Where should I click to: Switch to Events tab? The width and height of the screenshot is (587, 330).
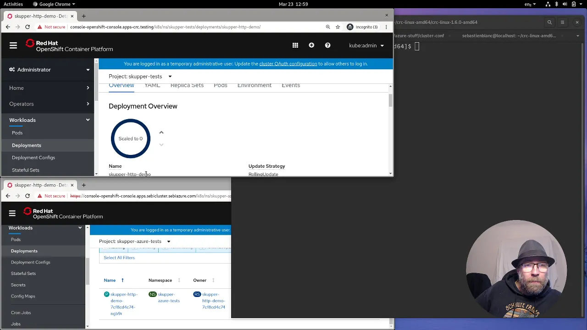click(x=291, y=85)
